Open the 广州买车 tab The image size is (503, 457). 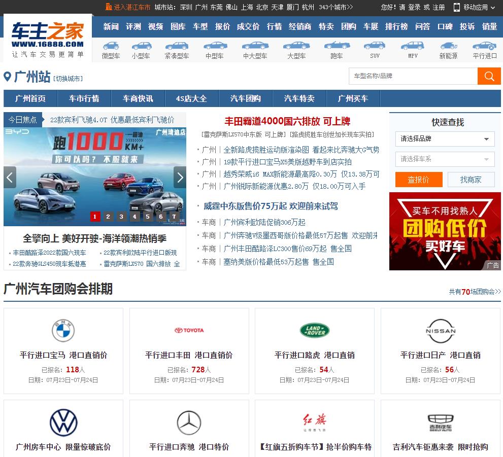(x=353, y=98)
